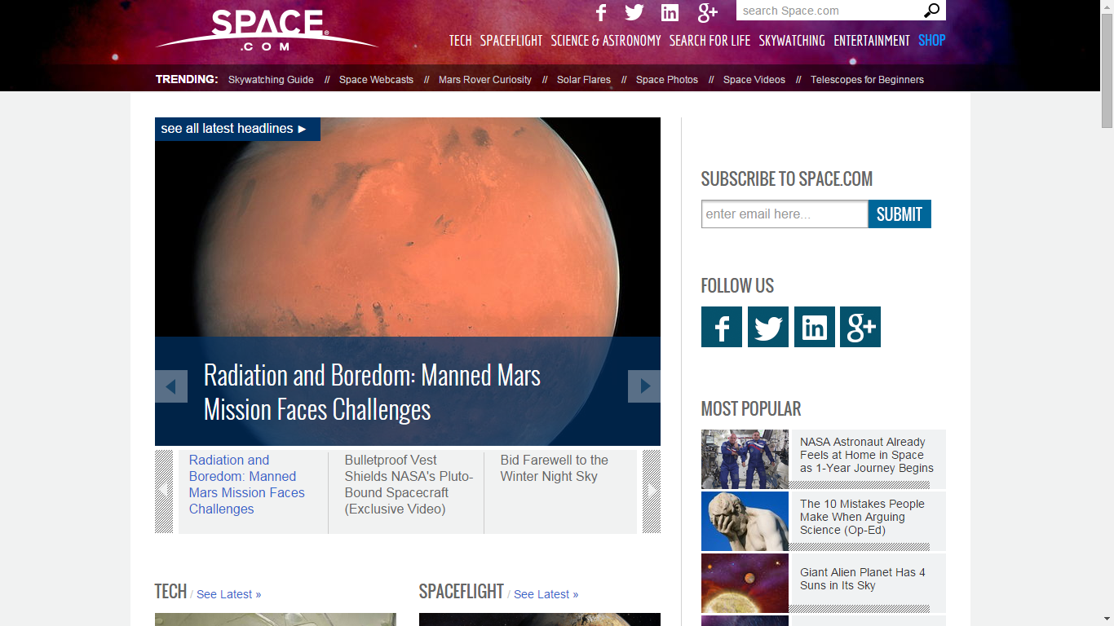1114x626 pixels.
Task: Click the search magnifier icon
Action: (x=931, y=11)
